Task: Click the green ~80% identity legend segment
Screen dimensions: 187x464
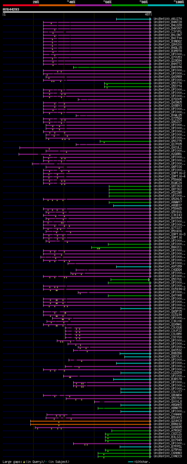Action: (x=130, y=5)
